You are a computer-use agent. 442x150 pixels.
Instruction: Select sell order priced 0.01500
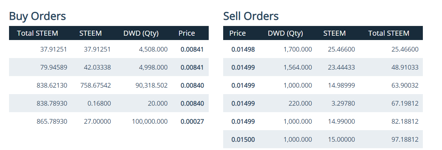tap(323, 139)
